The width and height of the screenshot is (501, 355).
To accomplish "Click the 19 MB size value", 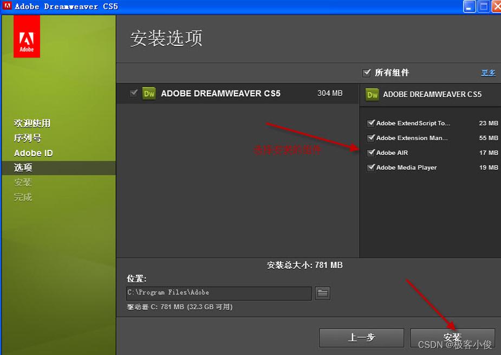I will point(488,167).
